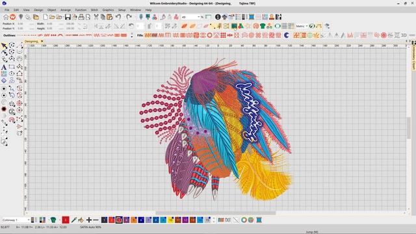
Task: Select the arrow Select Object tool
Action: point(4,45)
